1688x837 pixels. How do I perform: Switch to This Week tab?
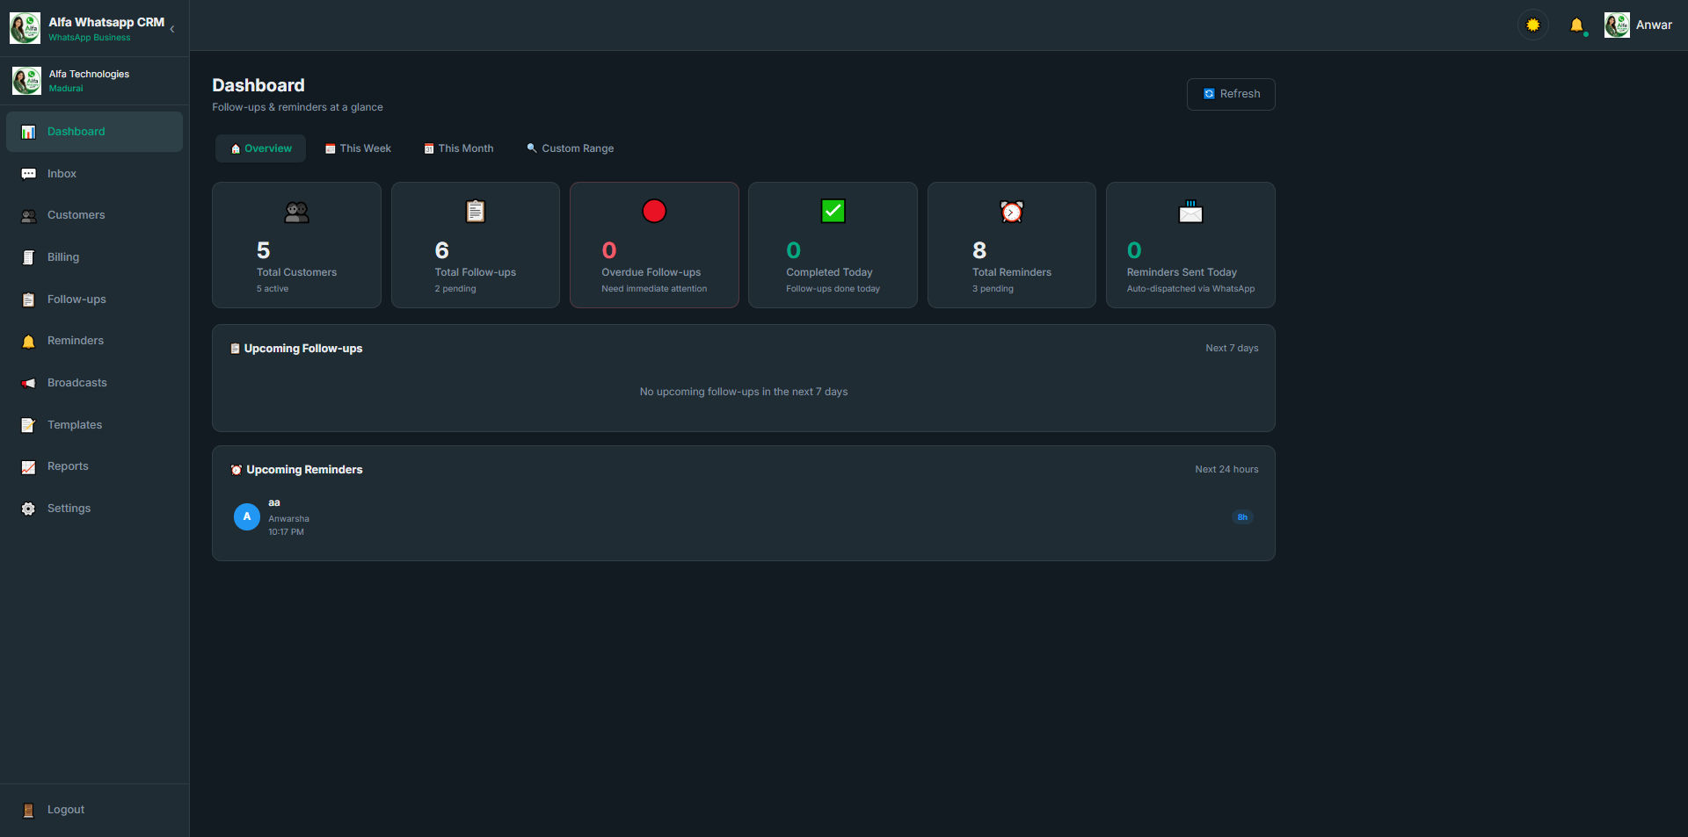(358, 148)
